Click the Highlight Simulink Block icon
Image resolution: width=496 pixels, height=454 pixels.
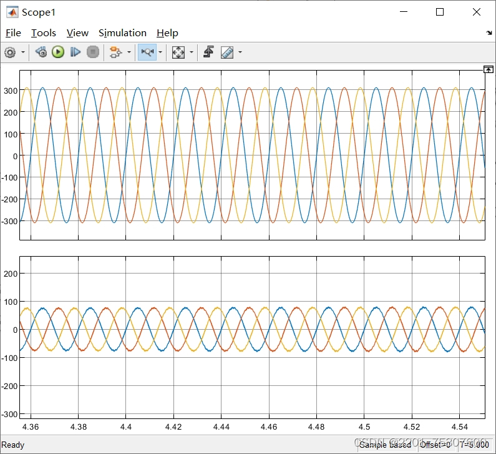pyautogui.click(x=115, y=52)
